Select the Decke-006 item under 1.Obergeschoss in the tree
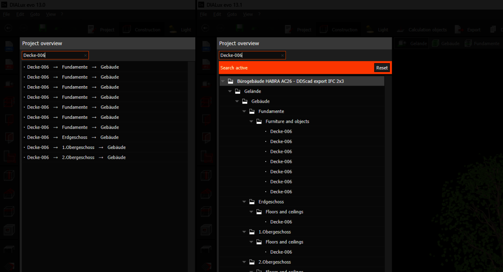Viewport: 503px width, 272px height. pyautogui.click(x=281, y=252)
